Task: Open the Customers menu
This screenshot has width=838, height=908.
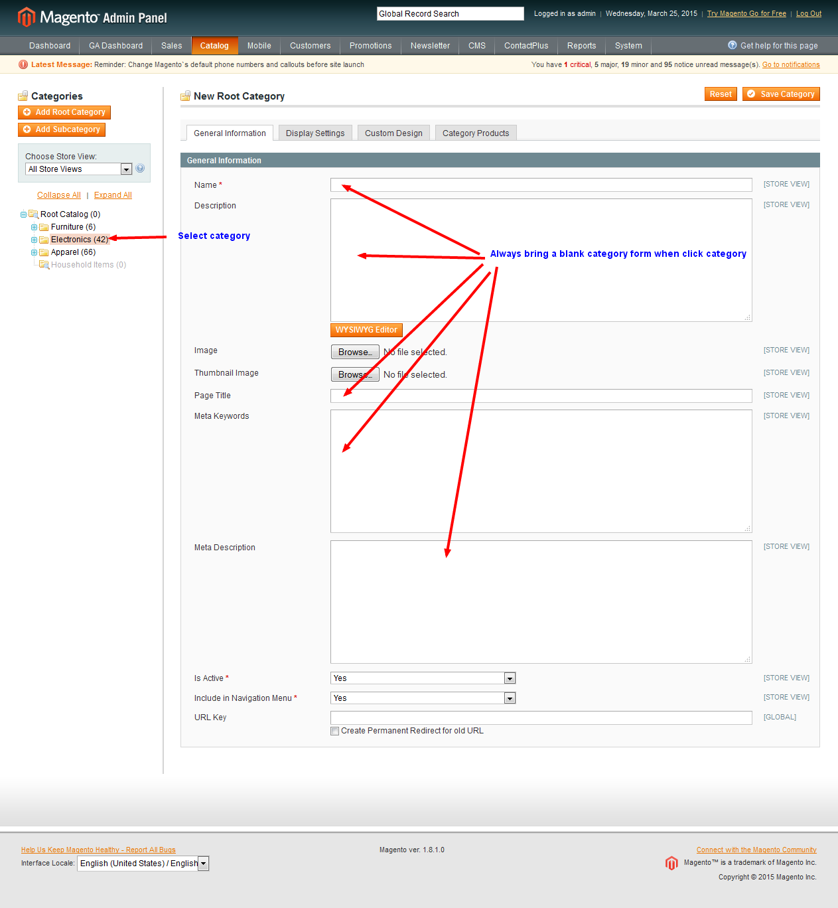Action: (x=310, y=46)
